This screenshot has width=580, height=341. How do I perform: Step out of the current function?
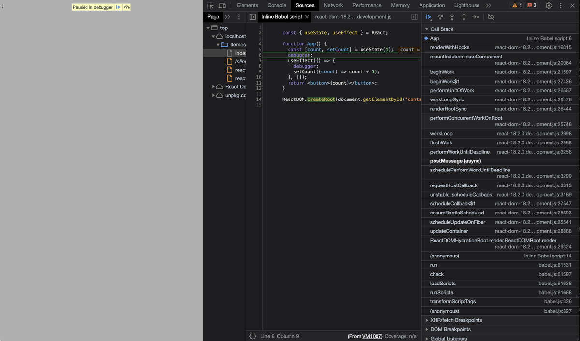tap(464, 17)
